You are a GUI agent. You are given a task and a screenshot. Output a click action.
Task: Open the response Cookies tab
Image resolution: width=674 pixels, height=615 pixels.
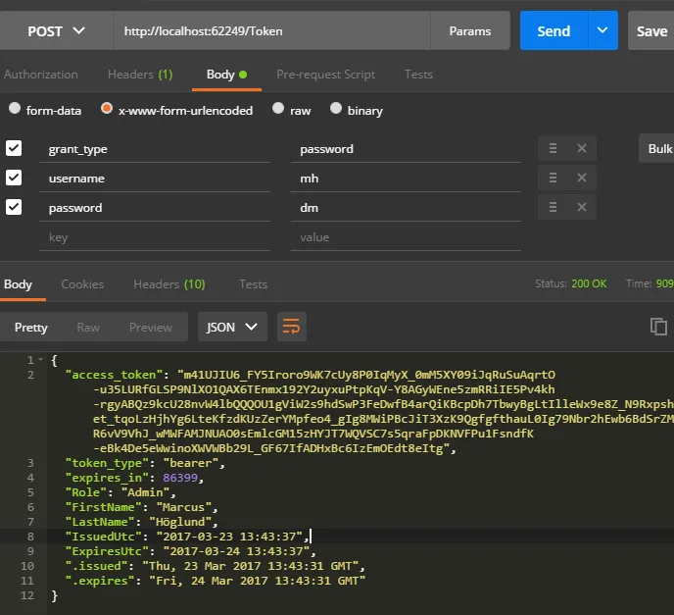(x=82, y=284)
